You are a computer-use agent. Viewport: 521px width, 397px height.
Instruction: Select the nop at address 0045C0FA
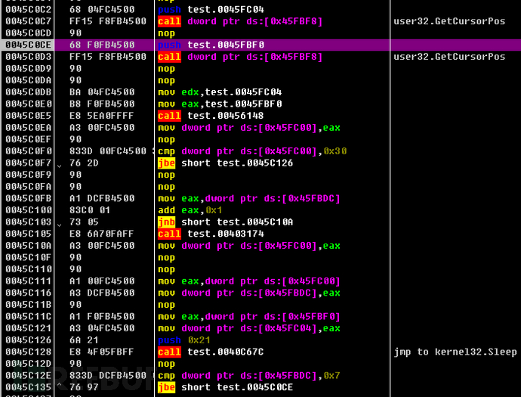[x=166, y=187]
